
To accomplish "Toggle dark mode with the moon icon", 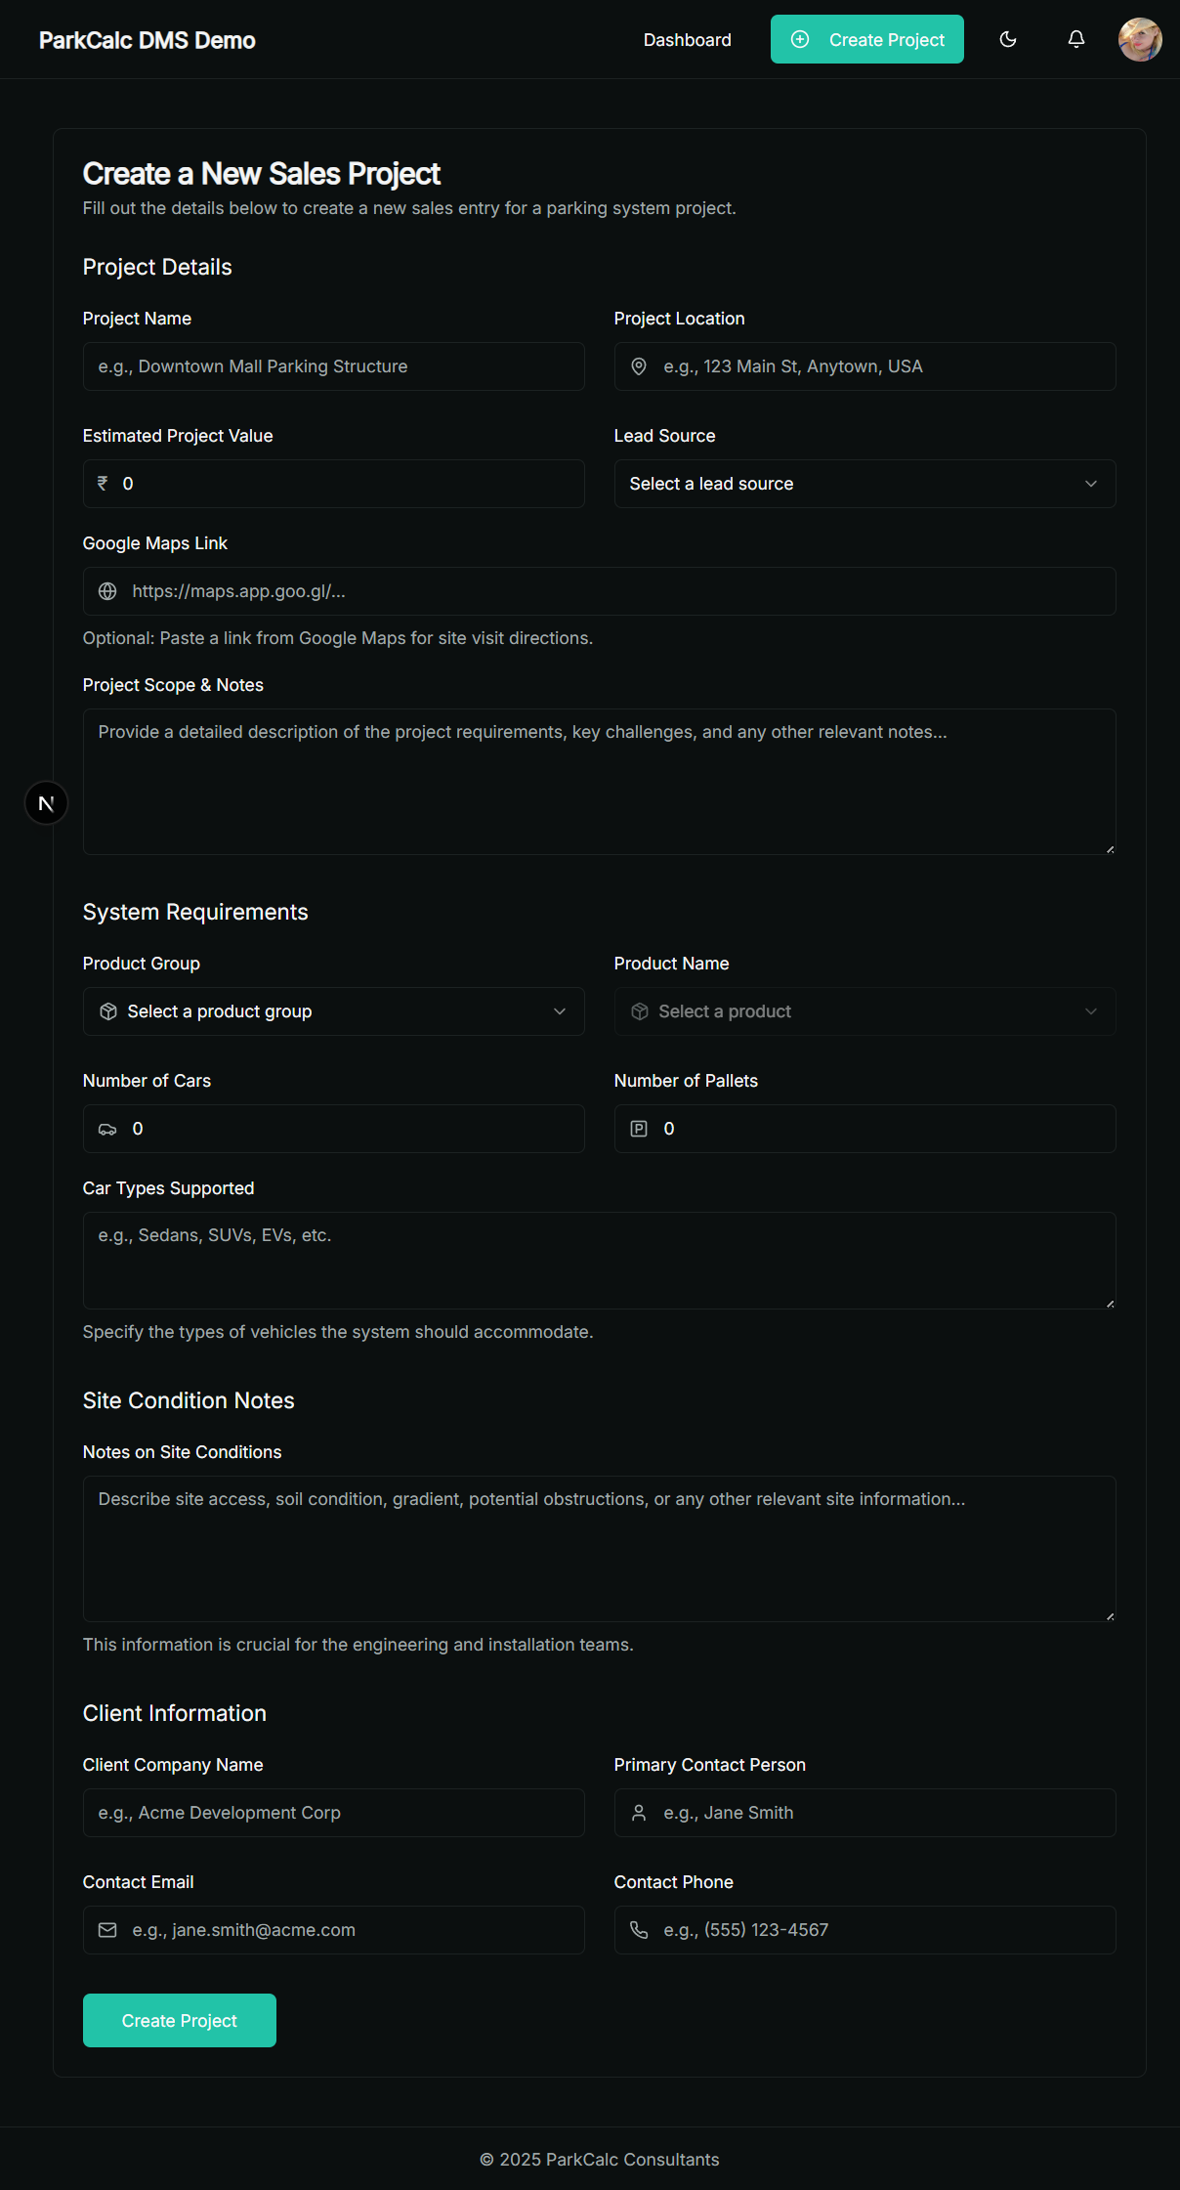I will tap(1008, 39).
